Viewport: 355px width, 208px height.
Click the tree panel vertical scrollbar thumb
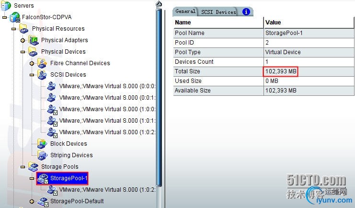coord(159,97)
